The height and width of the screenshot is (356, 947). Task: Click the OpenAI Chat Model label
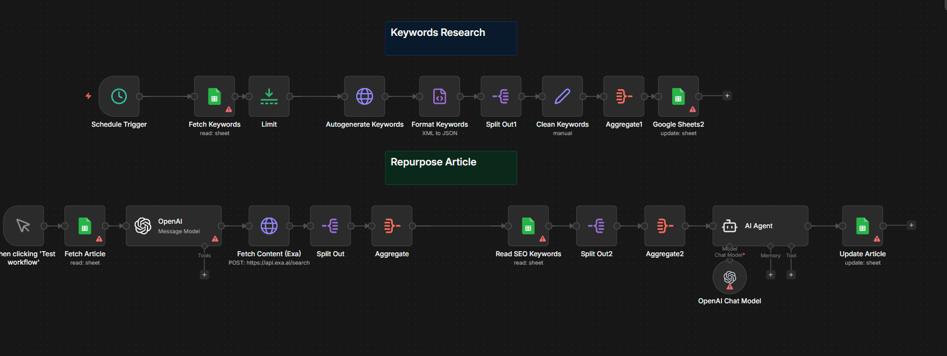(x=729, y=301)
